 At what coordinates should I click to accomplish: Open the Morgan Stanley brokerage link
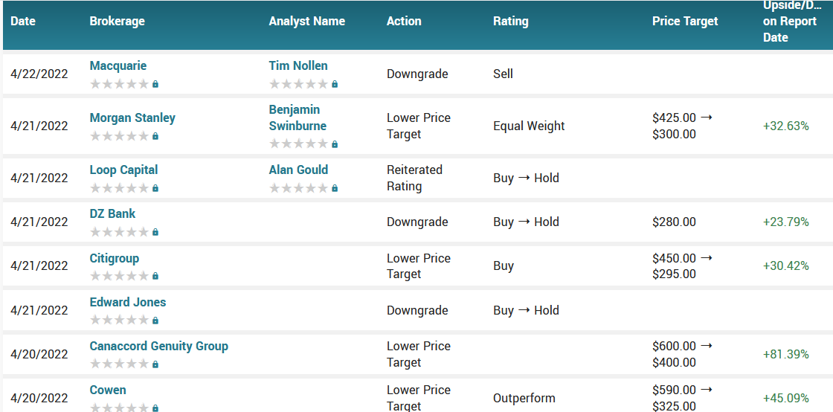(132, 118)
